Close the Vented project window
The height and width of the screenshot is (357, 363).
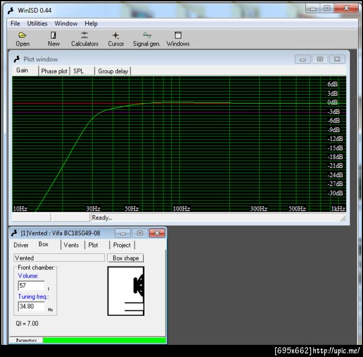(x=157, y=233)
